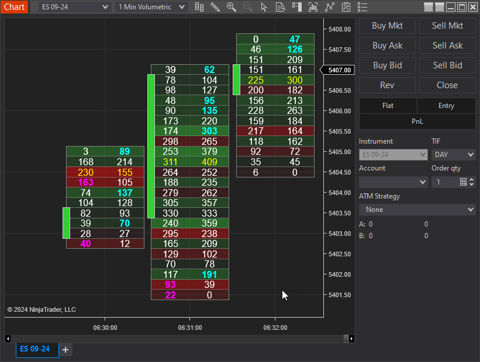This screenshot has height=362, width=480.
Task: Open the Data Box icon
Action: coord(280,7)
